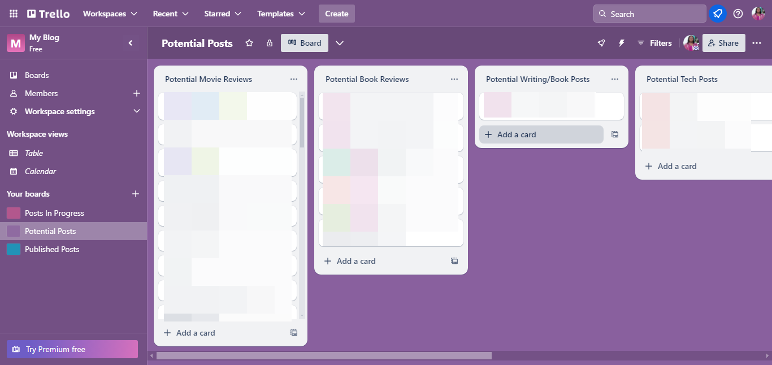This screenshot has width=772, height=365.
Task: Open Potential Movie Reviews list actions menu
Action: tap(294, 79)
